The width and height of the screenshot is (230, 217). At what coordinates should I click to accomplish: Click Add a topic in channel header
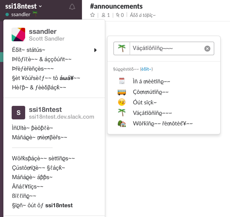[143, 15]
